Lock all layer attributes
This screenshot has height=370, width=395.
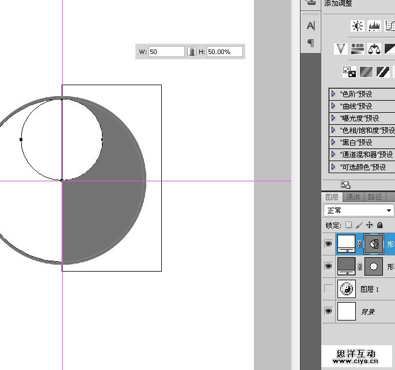pyautogui.click(x=379, y=225)
